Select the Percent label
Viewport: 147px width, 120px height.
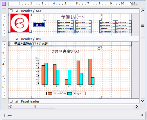66,32
